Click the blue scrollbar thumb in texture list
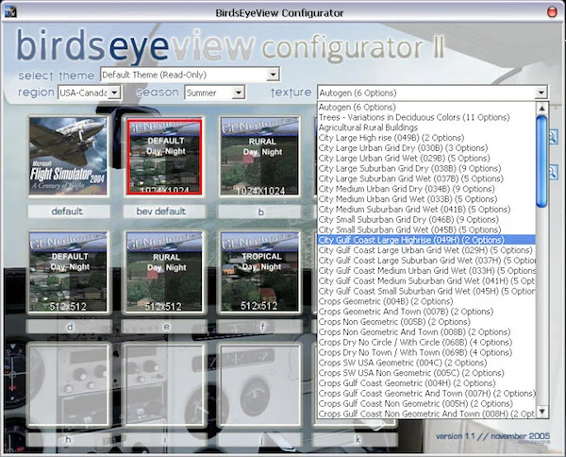This screenshot has width=566, height=457. coord(541,161)
